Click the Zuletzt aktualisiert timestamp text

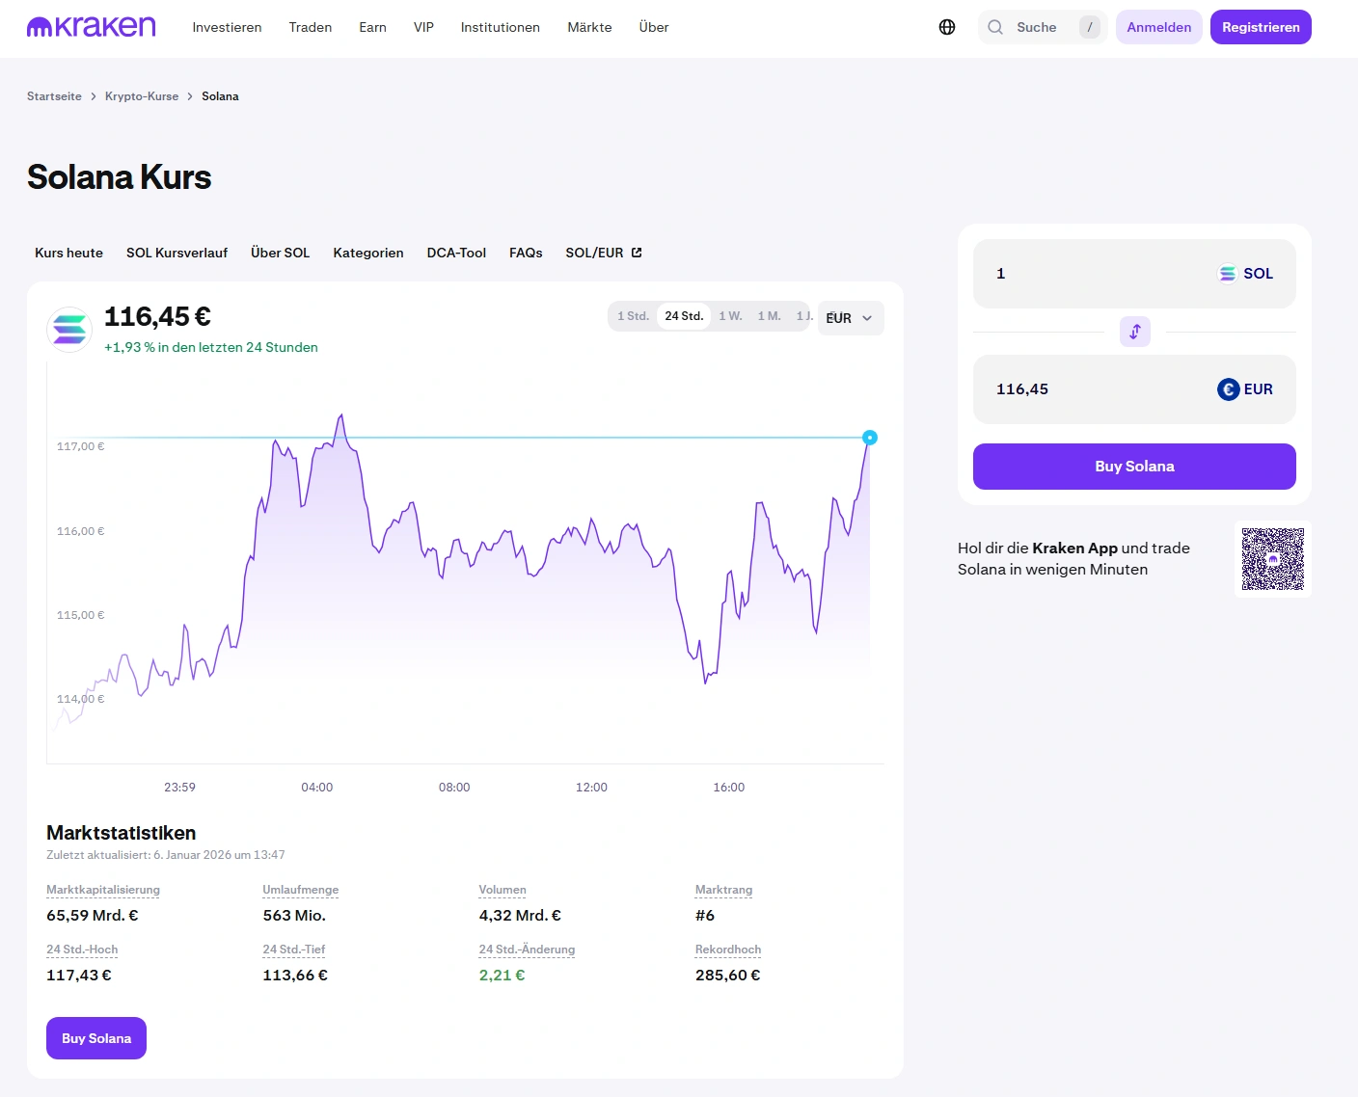[166, 855]
